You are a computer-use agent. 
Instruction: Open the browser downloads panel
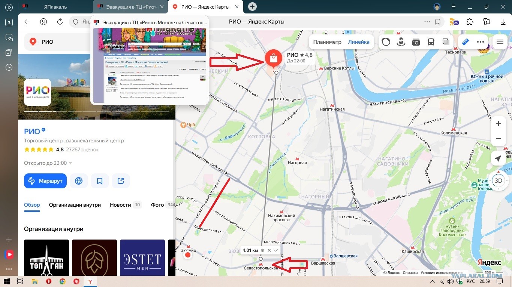click(x=503, y=22)
